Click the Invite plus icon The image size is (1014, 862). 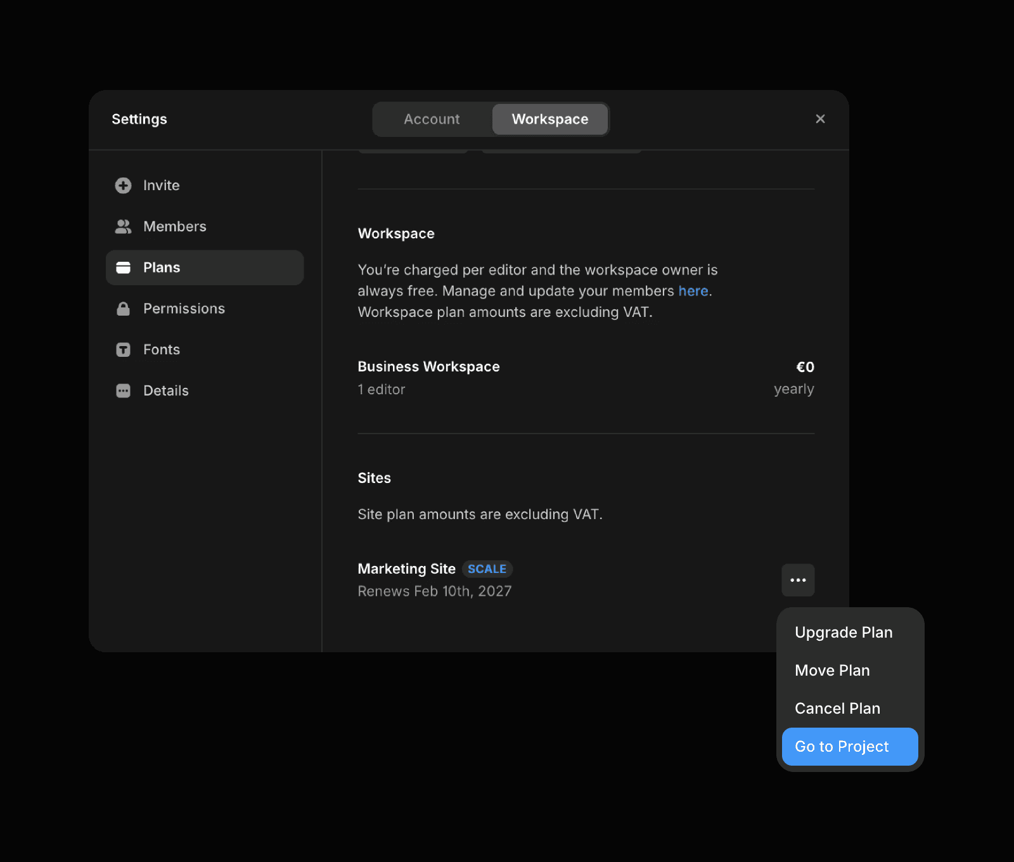[x=122, y=185]
